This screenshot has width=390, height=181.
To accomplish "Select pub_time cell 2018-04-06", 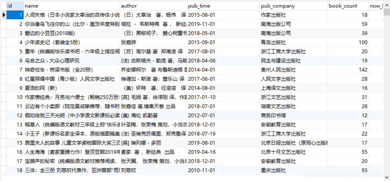I will pos(223,61).
